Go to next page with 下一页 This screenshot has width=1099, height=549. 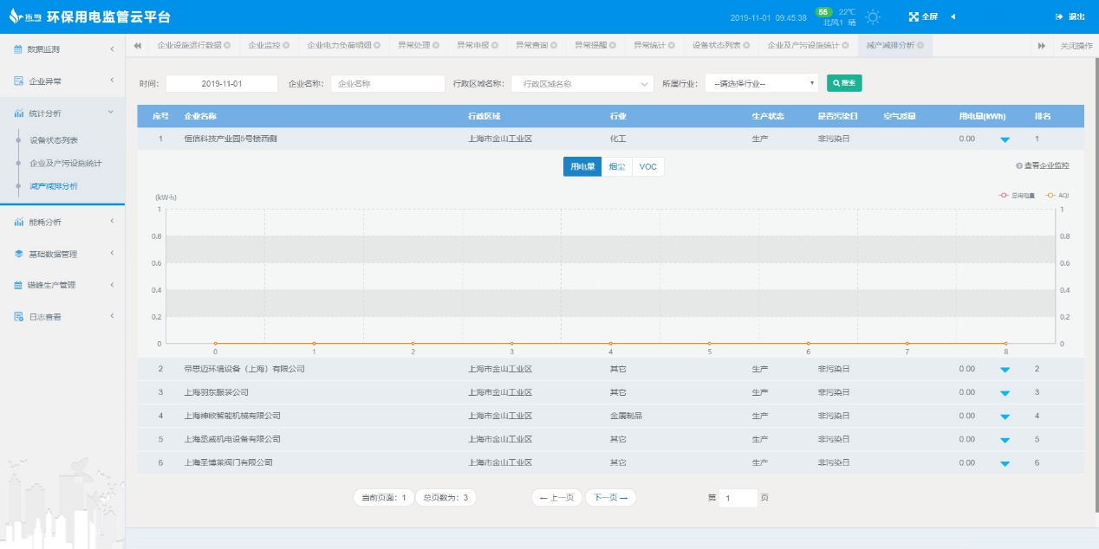[x=611, y=497]
